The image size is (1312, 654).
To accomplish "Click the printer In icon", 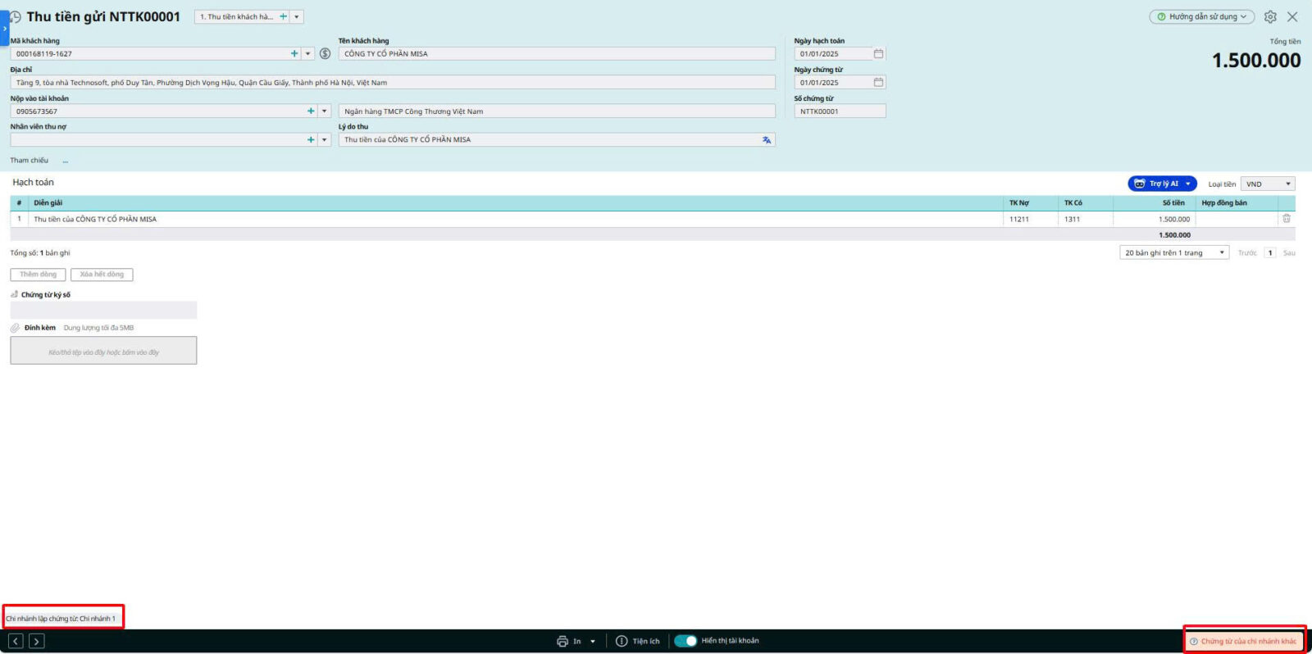I will tap(563, 641).
